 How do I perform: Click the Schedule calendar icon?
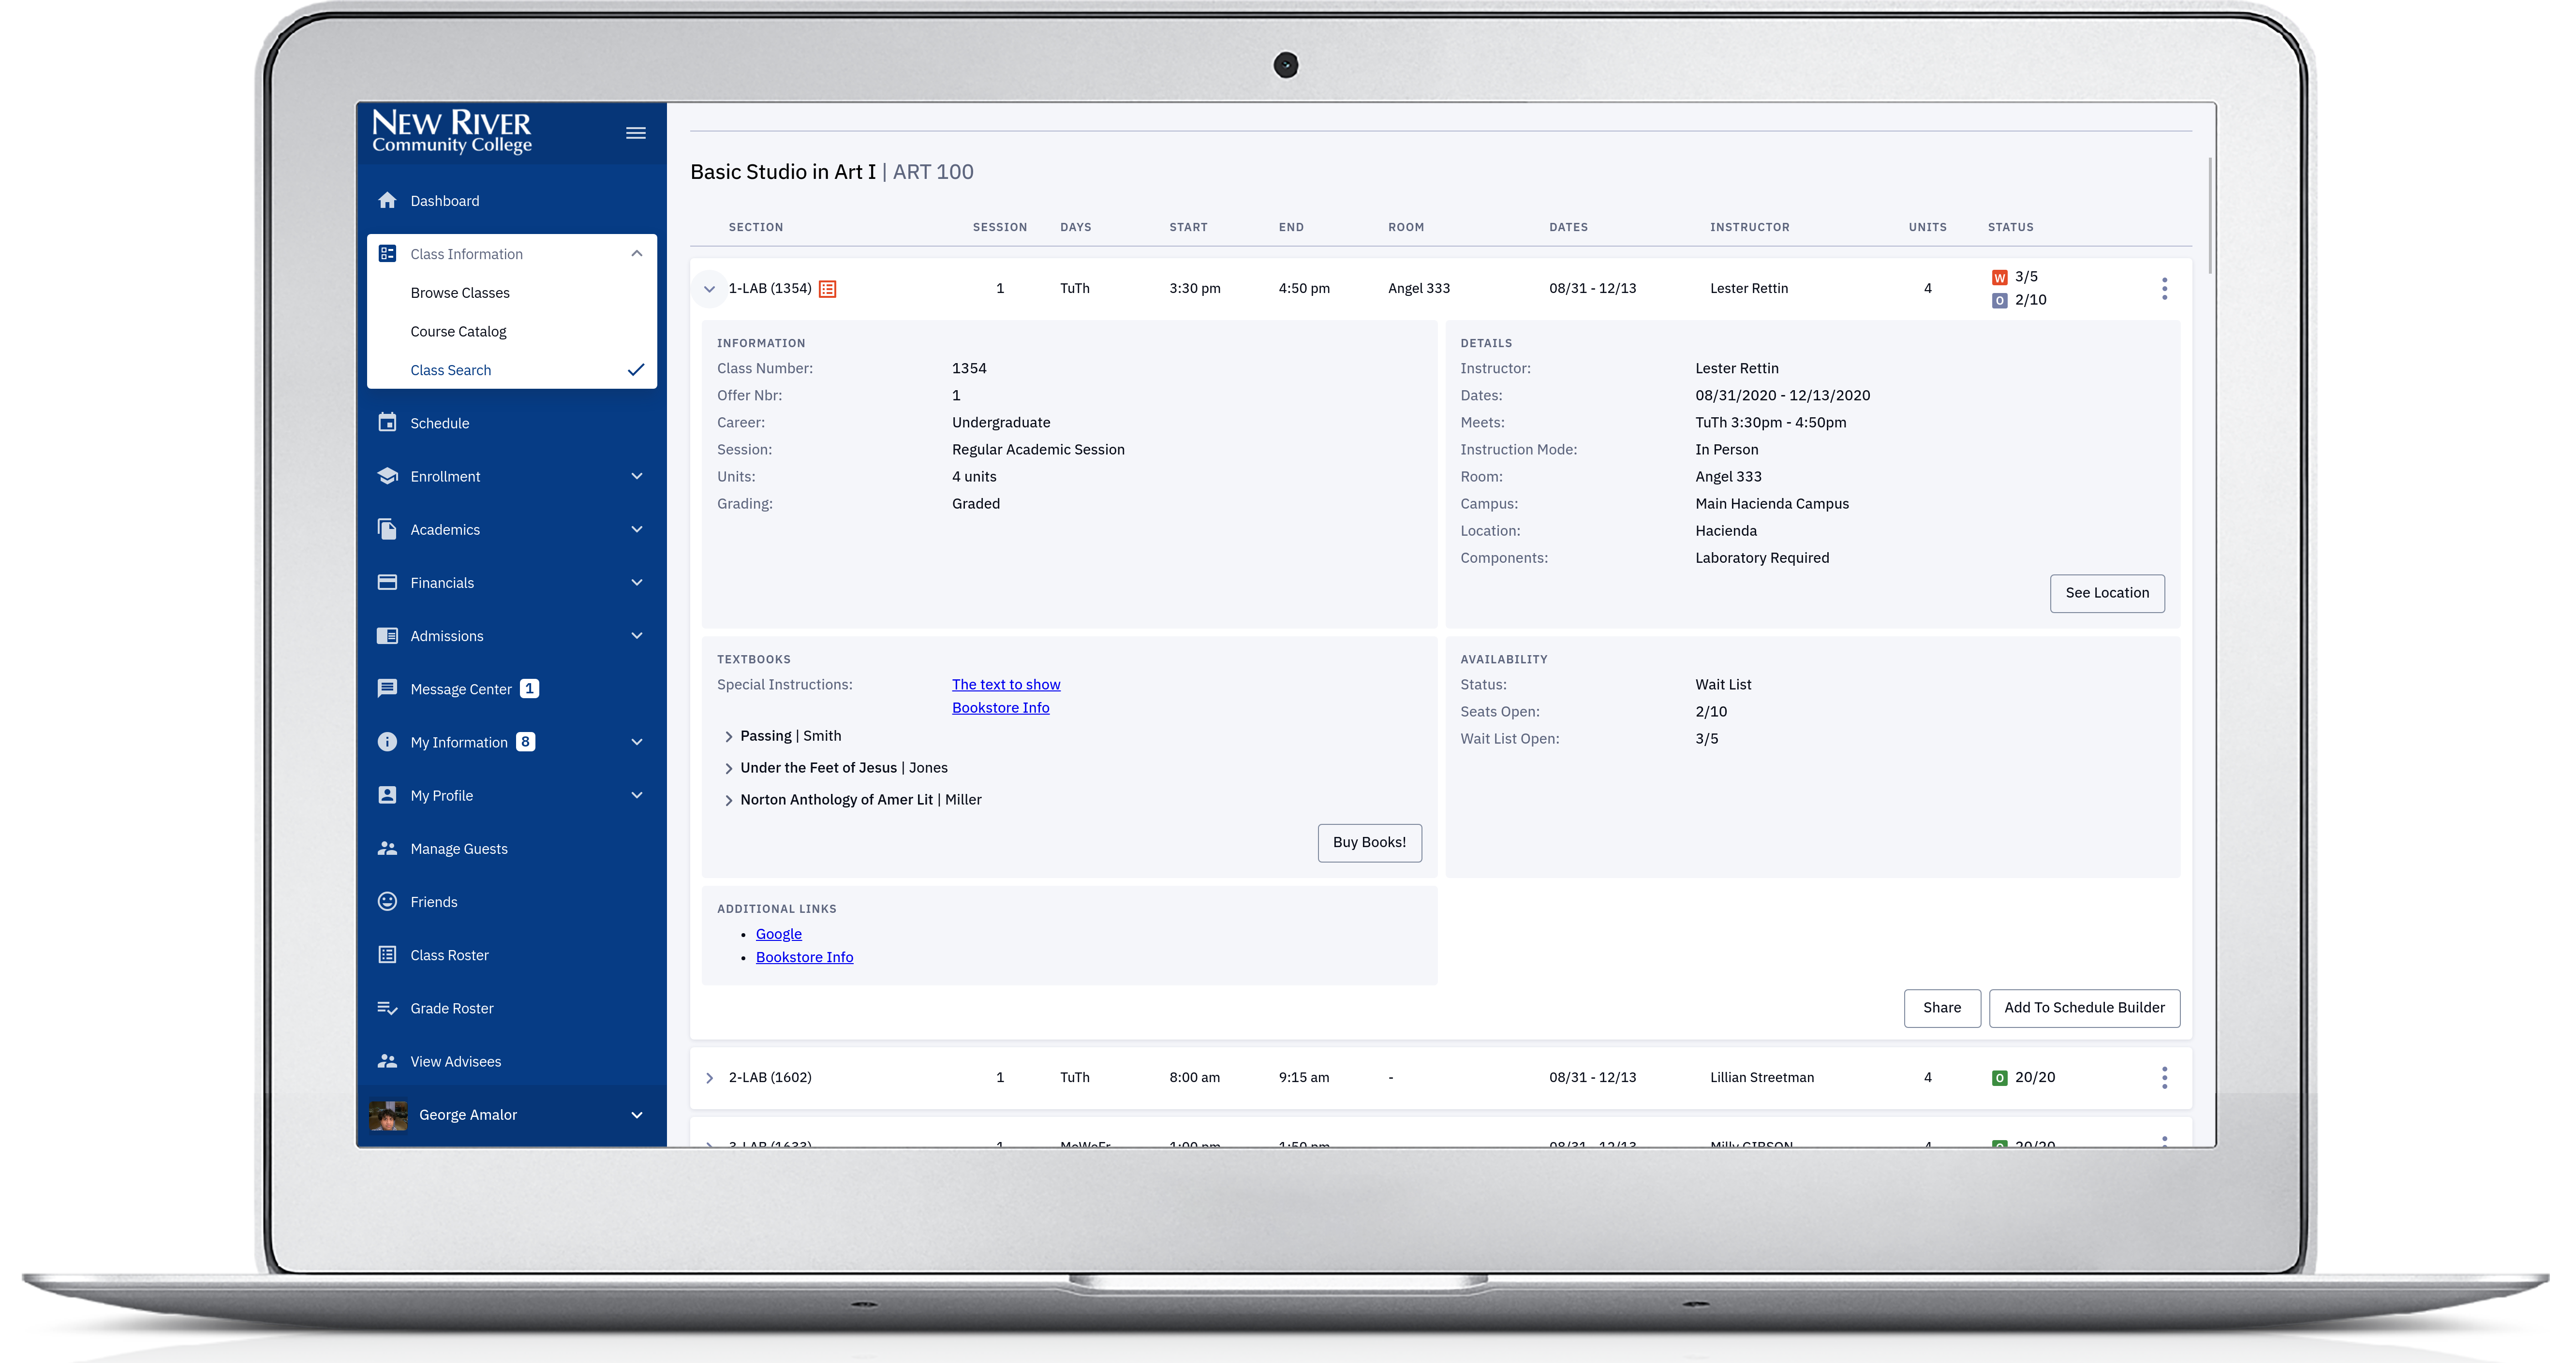387,422
